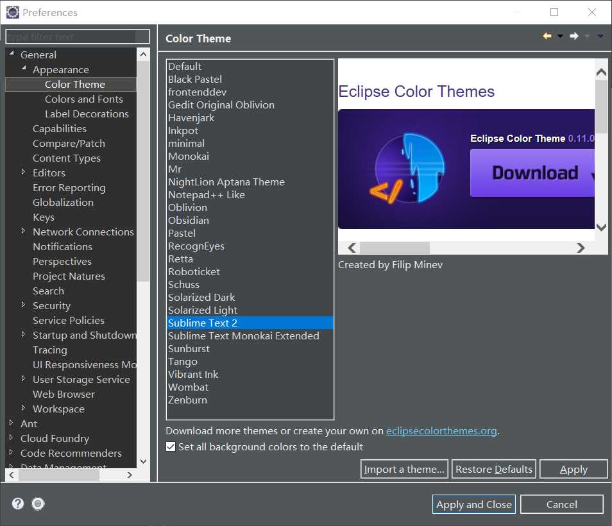Click the tree vertical scrollbar thumb
Screen dimensions: 612x526
(143, 171)
